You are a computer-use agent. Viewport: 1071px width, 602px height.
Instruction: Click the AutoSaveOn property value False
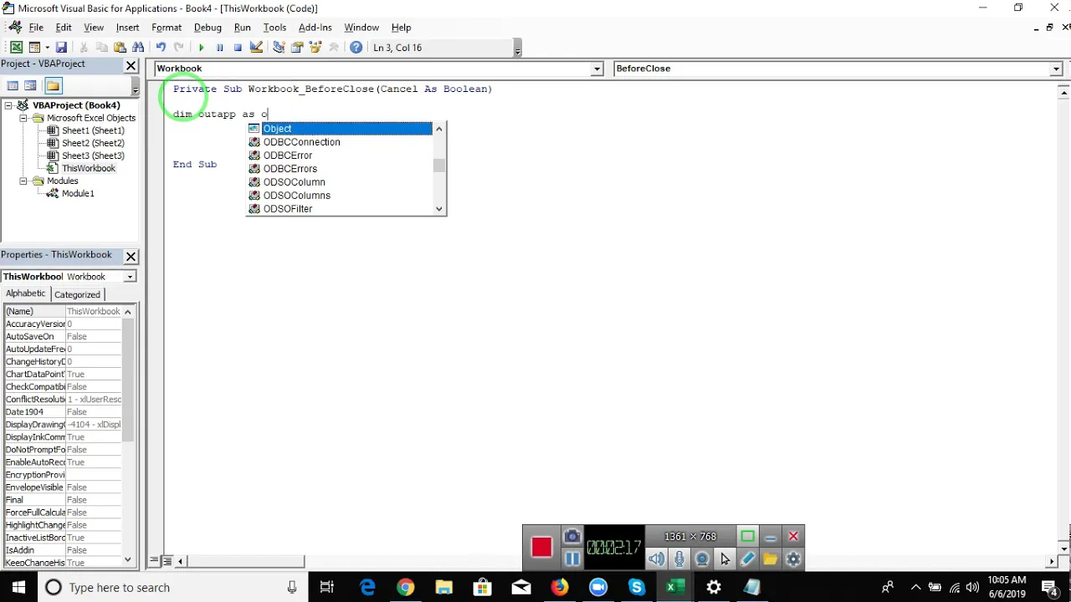click(94, 336)
